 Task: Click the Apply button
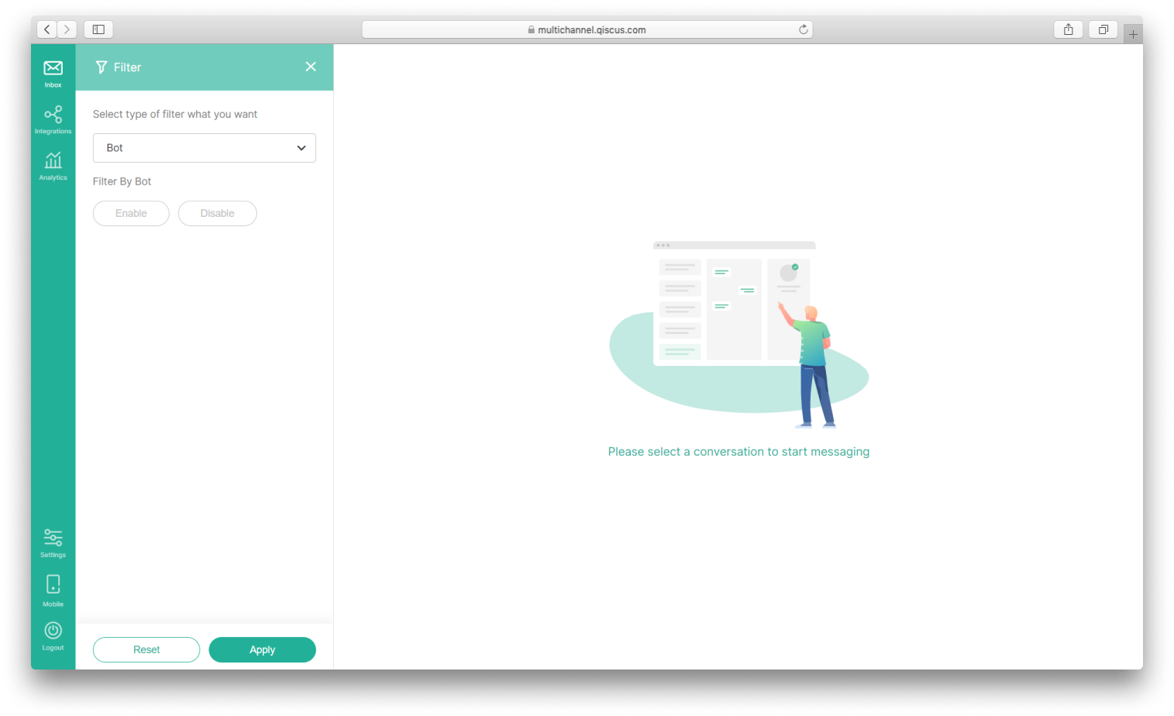click(x=263, y=649)
